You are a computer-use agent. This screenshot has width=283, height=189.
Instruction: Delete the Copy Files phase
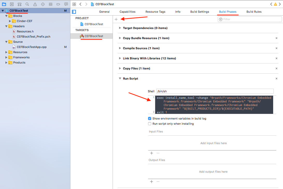click(276, 68)
